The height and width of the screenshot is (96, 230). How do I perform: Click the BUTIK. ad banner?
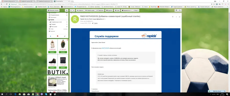(x=58, y=72)
